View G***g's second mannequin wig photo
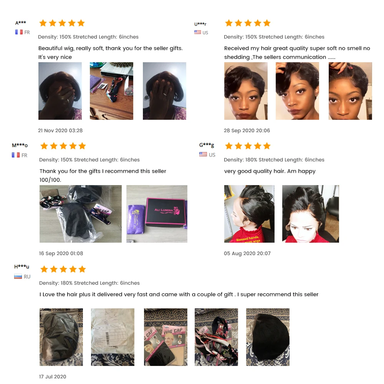Image resolution: width=384 pixels, height=384 pixels. point(311,214)
